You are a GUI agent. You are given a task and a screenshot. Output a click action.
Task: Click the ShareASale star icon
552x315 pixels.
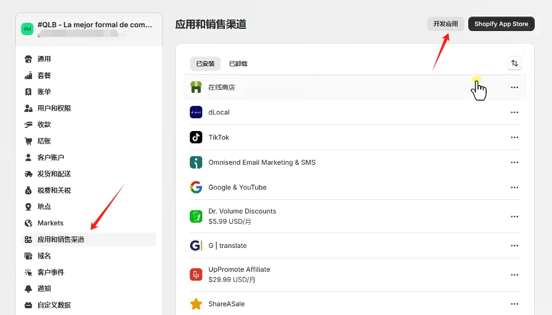(196, 304)
